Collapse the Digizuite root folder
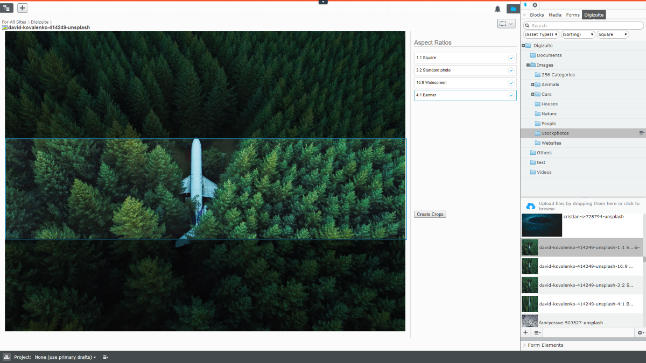This screenshot has height=363, width=646. pyautogui.click(x=523, y=46)
